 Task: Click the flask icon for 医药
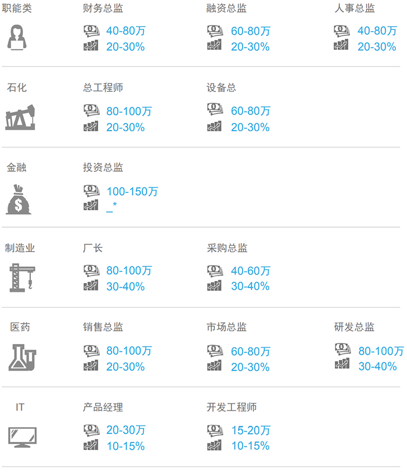[22, 357]
